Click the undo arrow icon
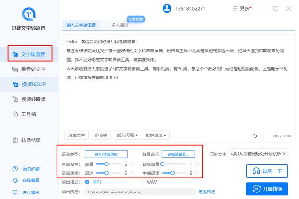 [255, 135]
